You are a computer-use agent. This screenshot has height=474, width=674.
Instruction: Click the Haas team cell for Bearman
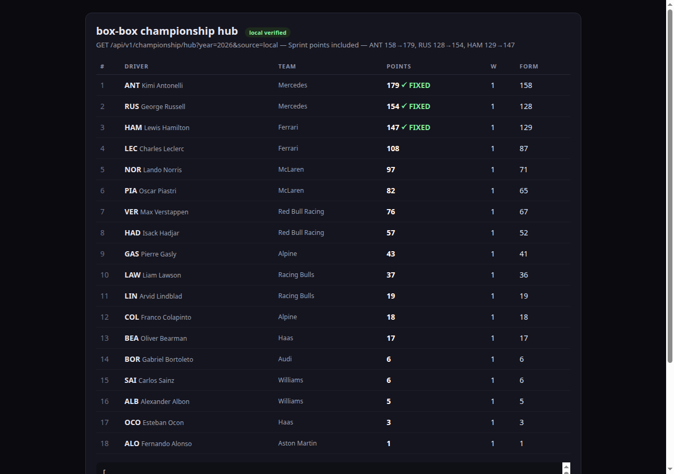coord(286,338)
